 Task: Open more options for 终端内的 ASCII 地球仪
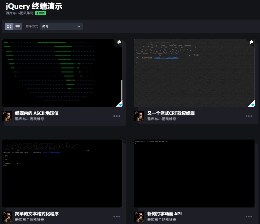coord(117,116)
